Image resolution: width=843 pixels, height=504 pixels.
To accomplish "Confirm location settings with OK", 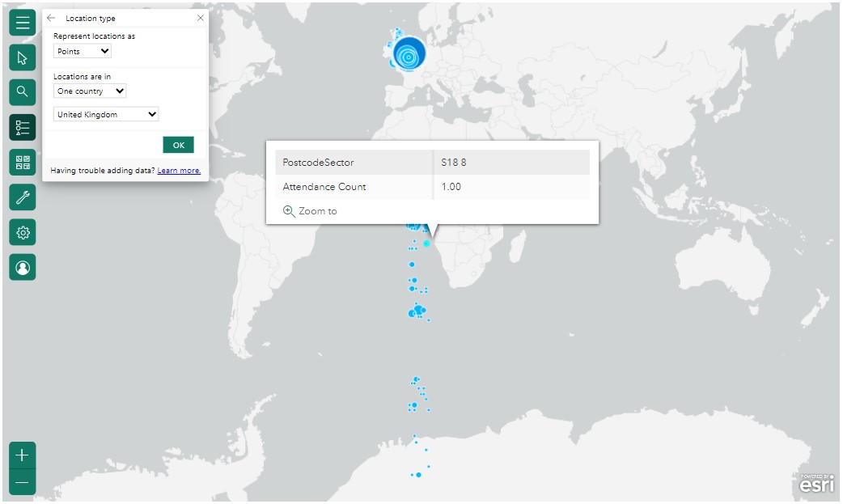I will 178,145.
